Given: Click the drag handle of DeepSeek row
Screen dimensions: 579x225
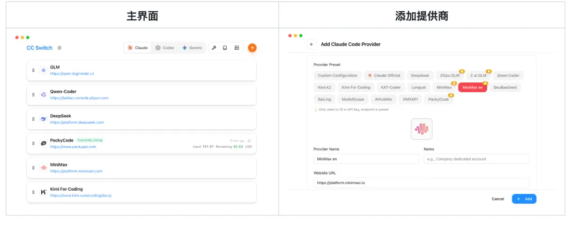Looking at the screenshot, I should (x=33, y=119).
